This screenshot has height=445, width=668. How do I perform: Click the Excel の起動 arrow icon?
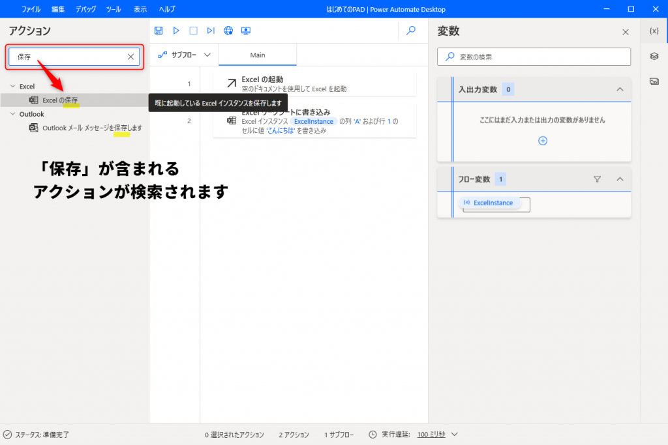pyautogui.click(x=232, y=83)
